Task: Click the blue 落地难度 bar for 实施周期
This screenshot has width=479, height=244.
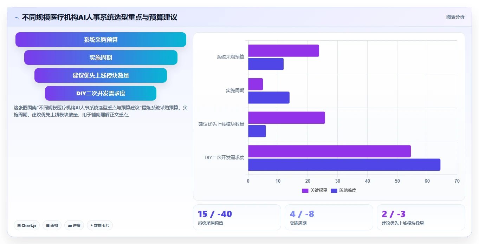Action: click(269, 97)
